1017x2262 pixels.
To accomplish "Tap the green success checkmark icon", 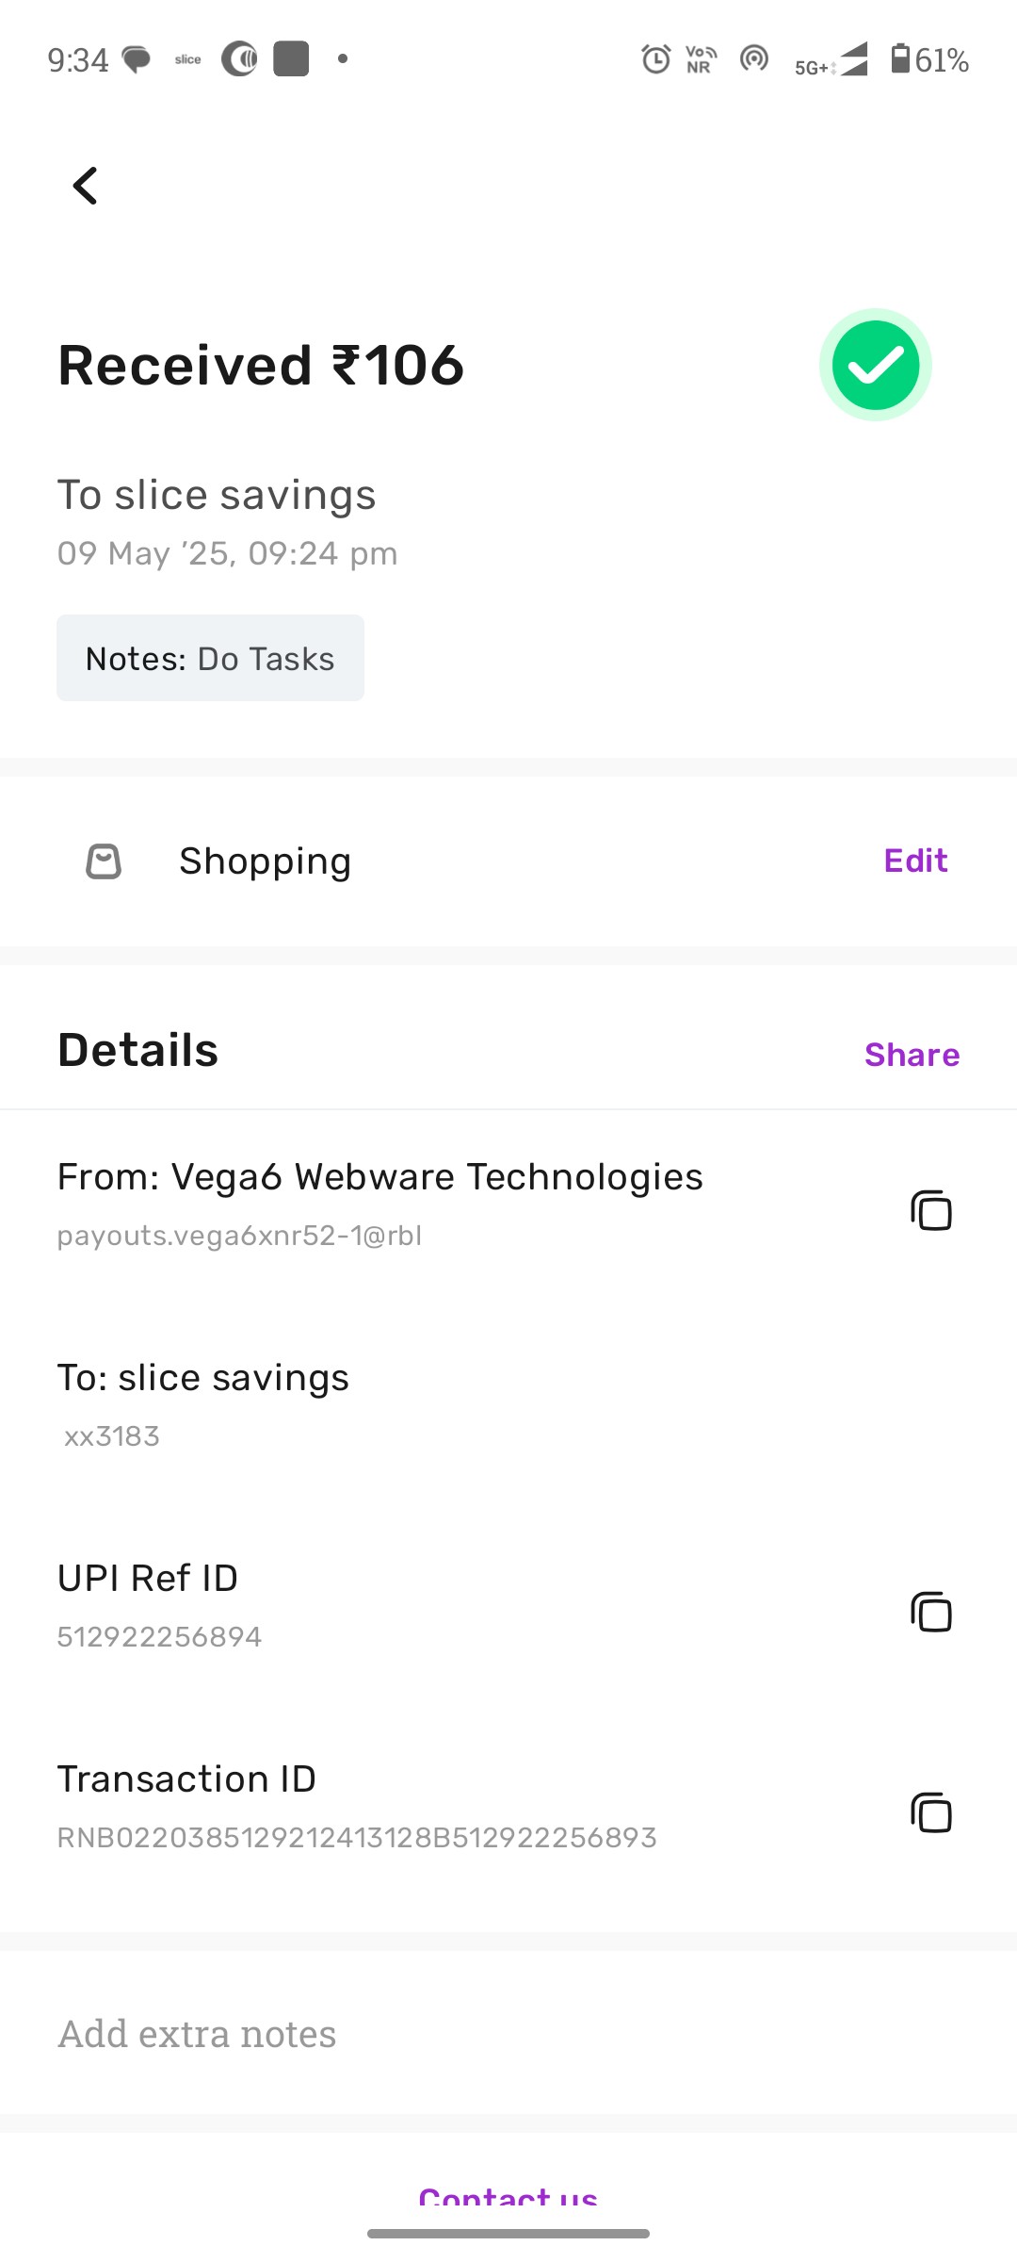I will (876, 365).
